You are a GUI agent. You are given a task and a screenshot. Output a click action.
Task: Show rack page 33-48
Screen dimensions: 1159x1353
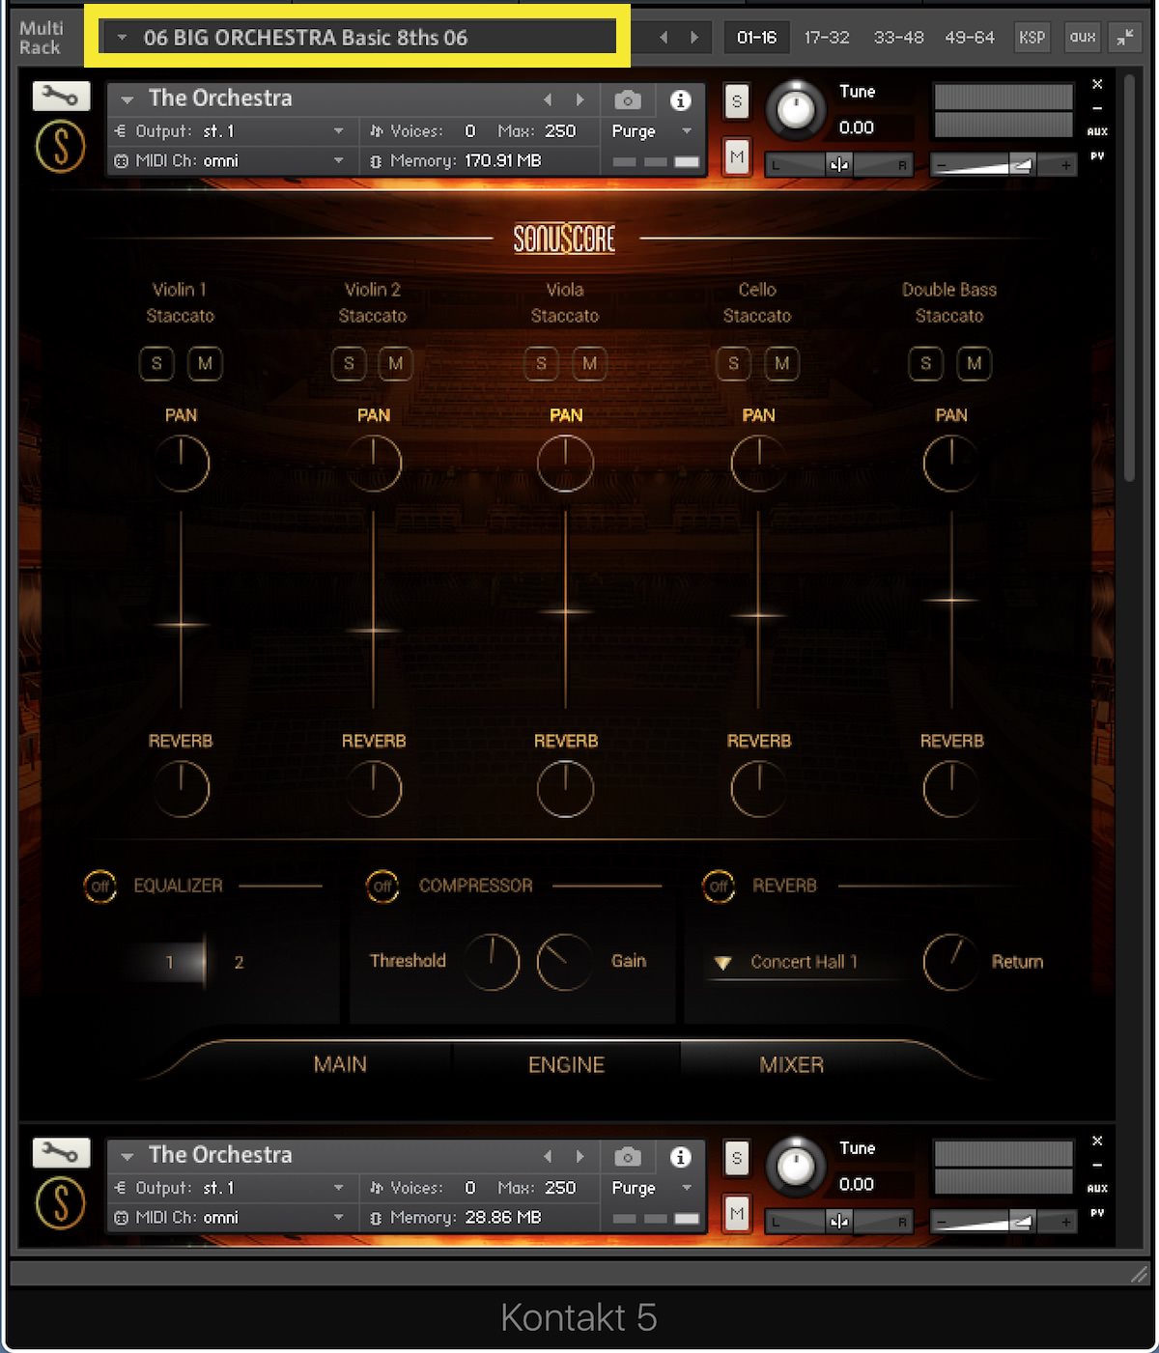(x=898, y=38)
